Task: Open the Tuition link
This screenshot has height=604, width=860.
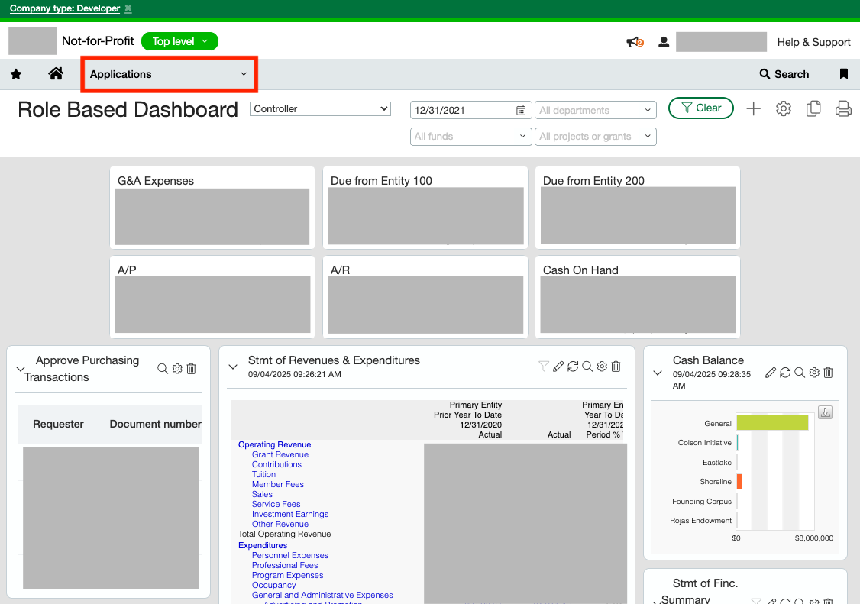Action: 263,474
